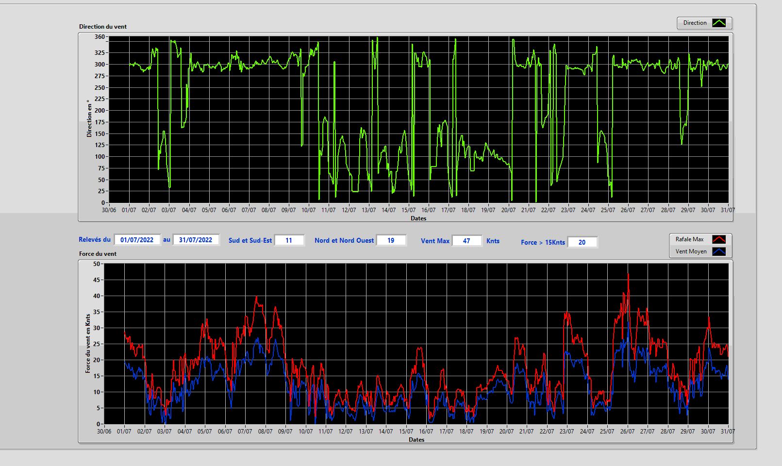Select the Rafale Max legend label
The height and width of the screenshot is (466, 782).
(x=689, y=239)
